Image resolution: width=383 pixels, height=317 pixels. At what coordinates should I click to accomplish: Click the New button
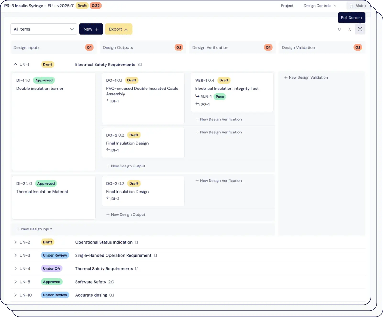point(91,29)
